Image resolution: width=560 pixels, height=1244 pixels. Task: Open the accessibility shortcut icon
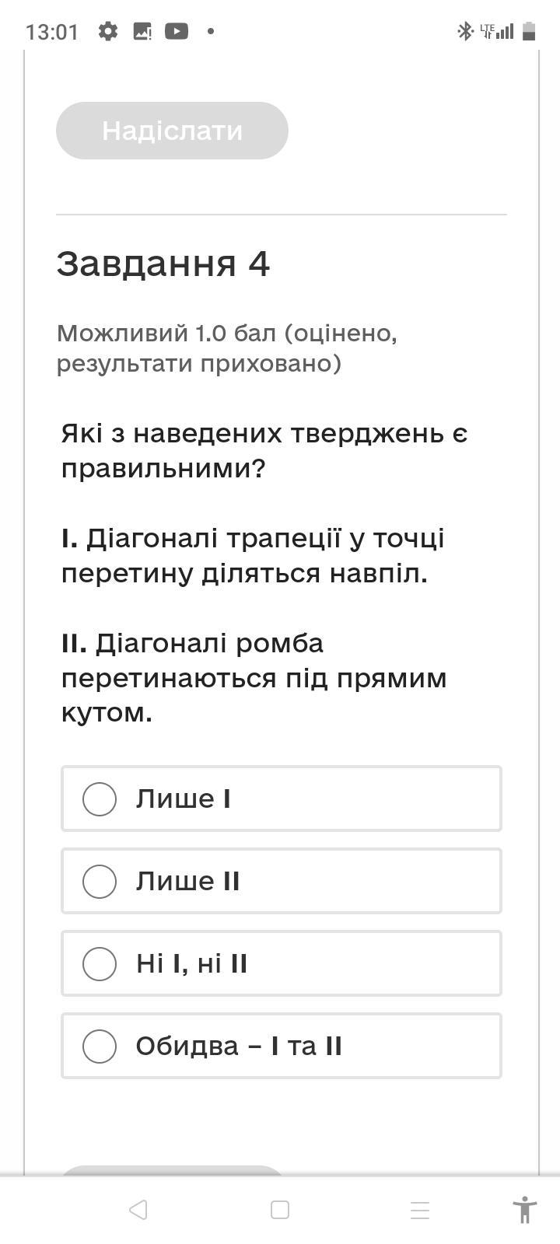[525, 1210]
